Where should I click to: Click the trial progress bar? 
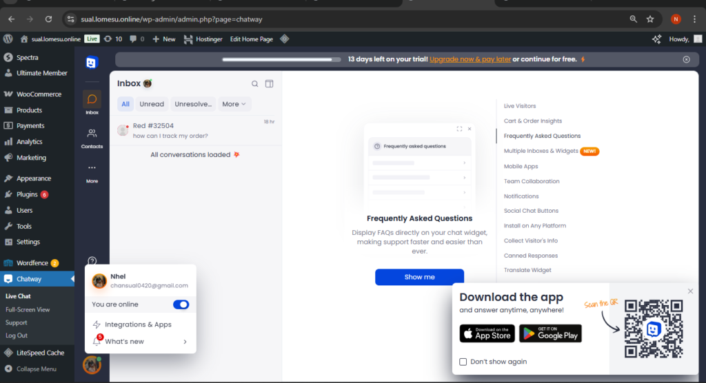point(281,59)
